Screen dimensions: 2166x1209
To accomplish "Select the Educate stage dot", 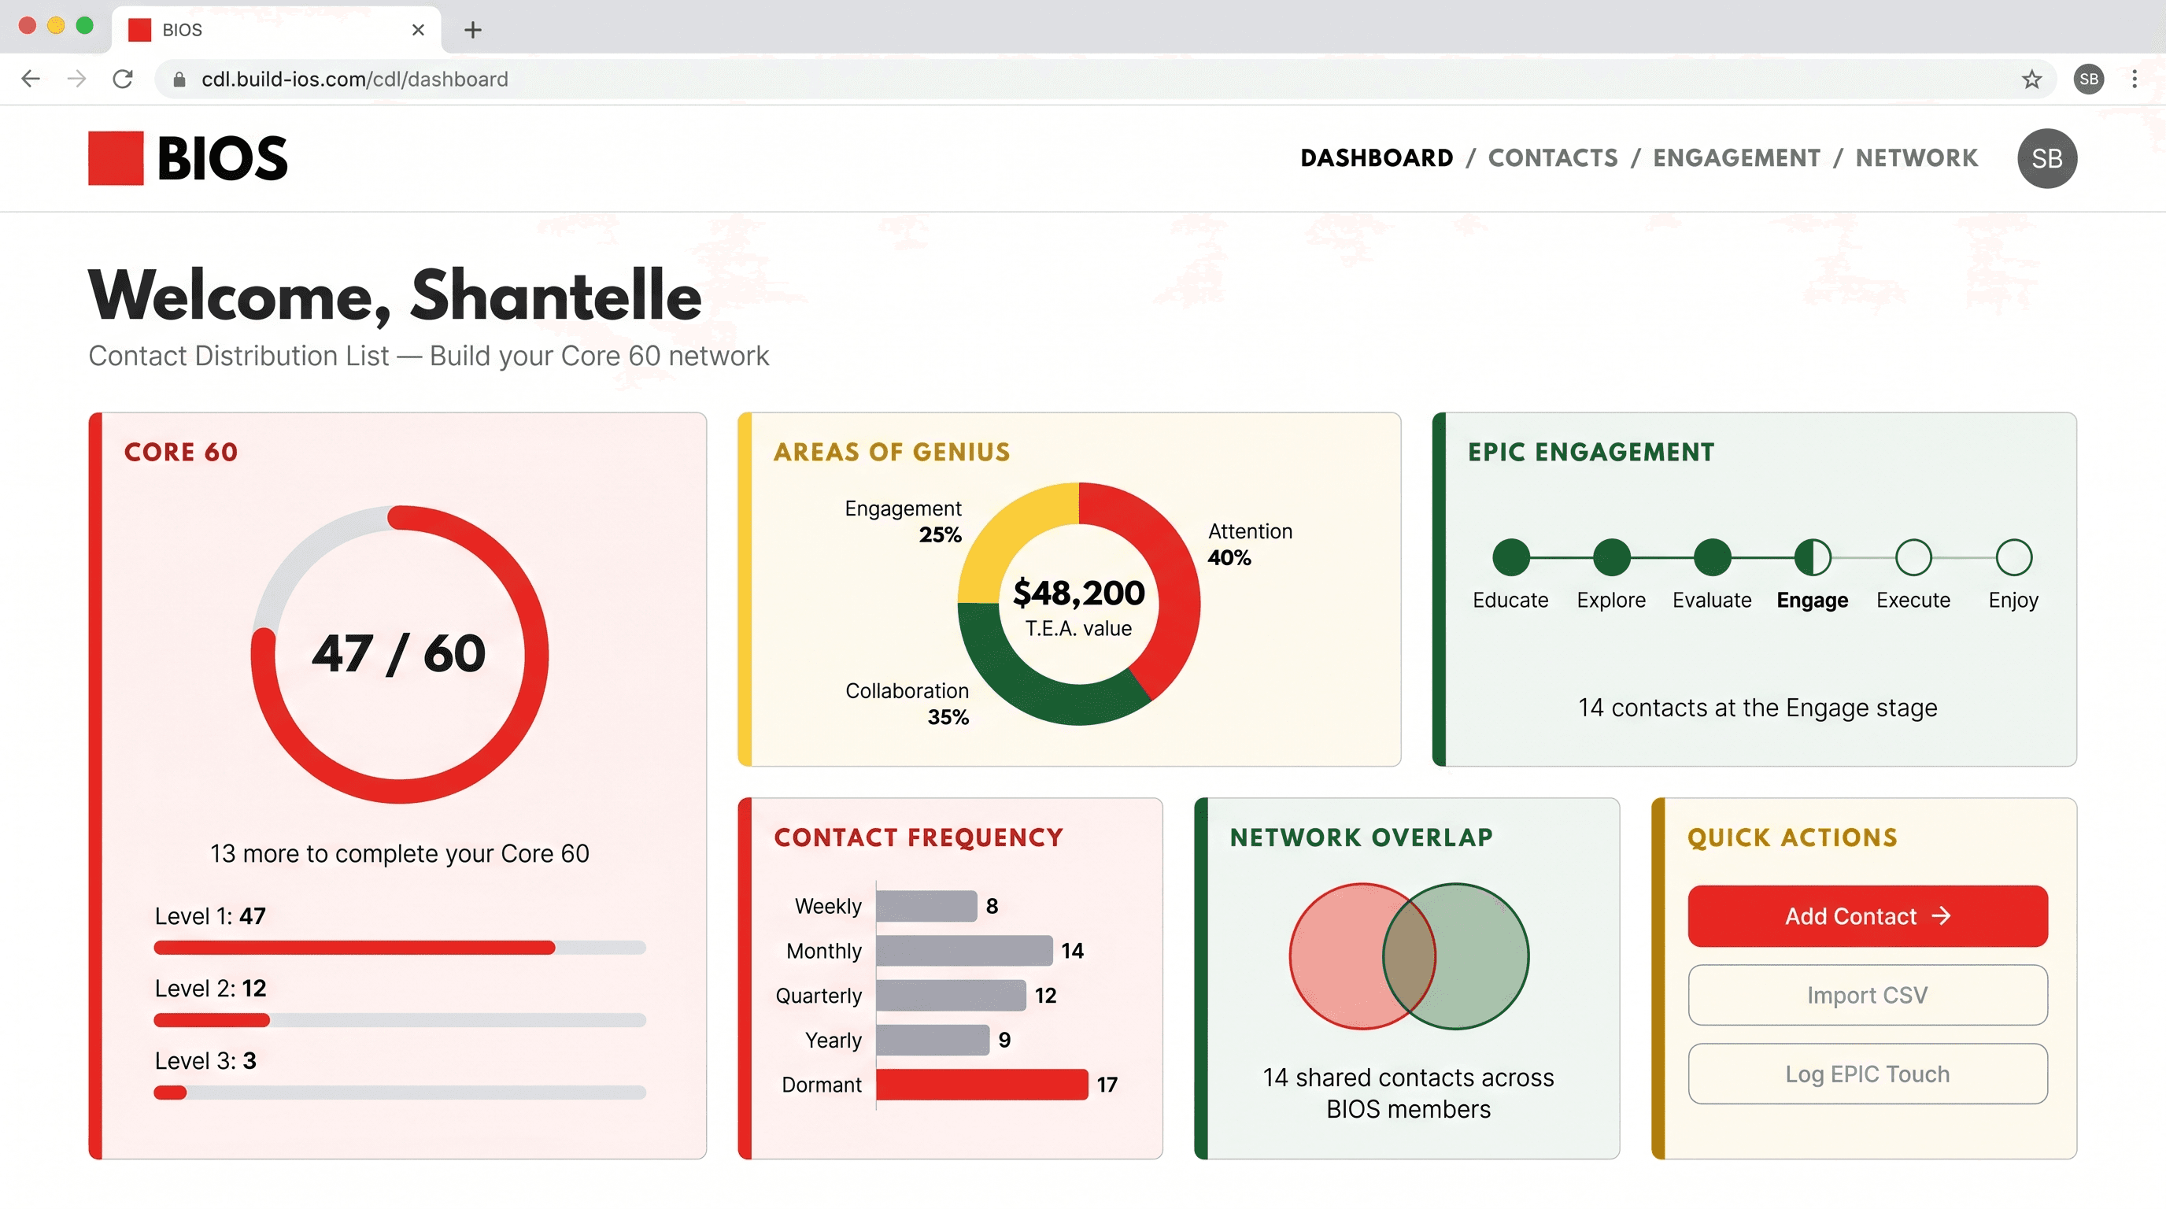I will tap(1510, 557).
